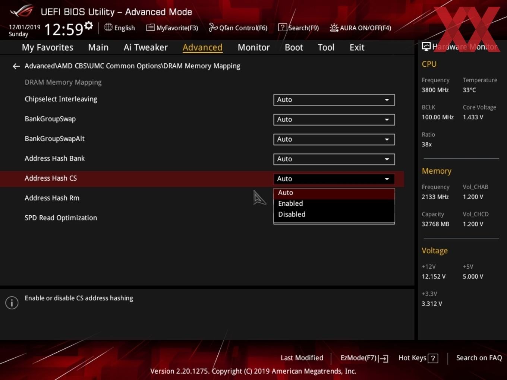The height and width of the screenshot is (380, 507).
Task: Click the globe language icon
Action: (x=108, y=27)
